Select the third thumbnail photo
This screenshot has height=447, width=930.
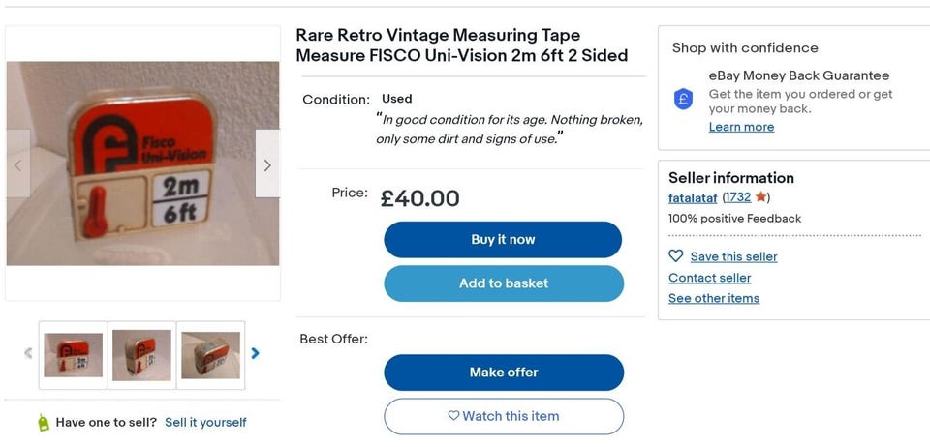(210, 355)
